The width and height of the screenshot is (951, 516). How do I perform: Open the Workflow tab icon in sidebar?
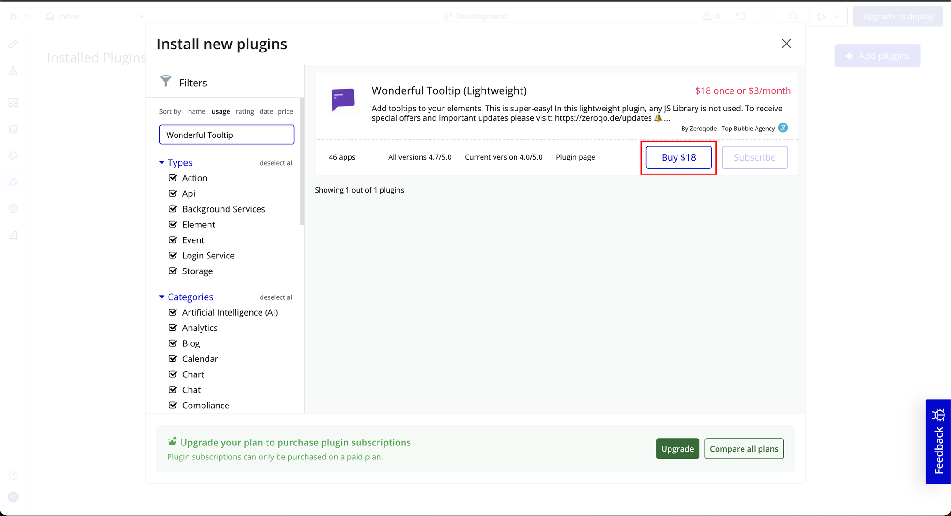(13, 71)
